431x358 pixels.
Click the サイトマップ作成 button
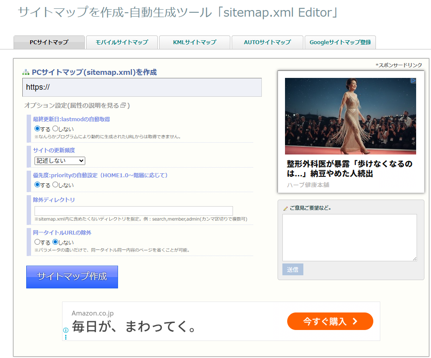72,277
